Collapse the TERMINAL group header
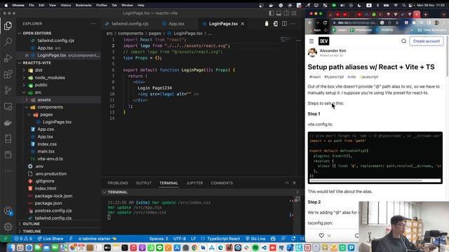The image size is (449, 252). [x=117, y=192]
